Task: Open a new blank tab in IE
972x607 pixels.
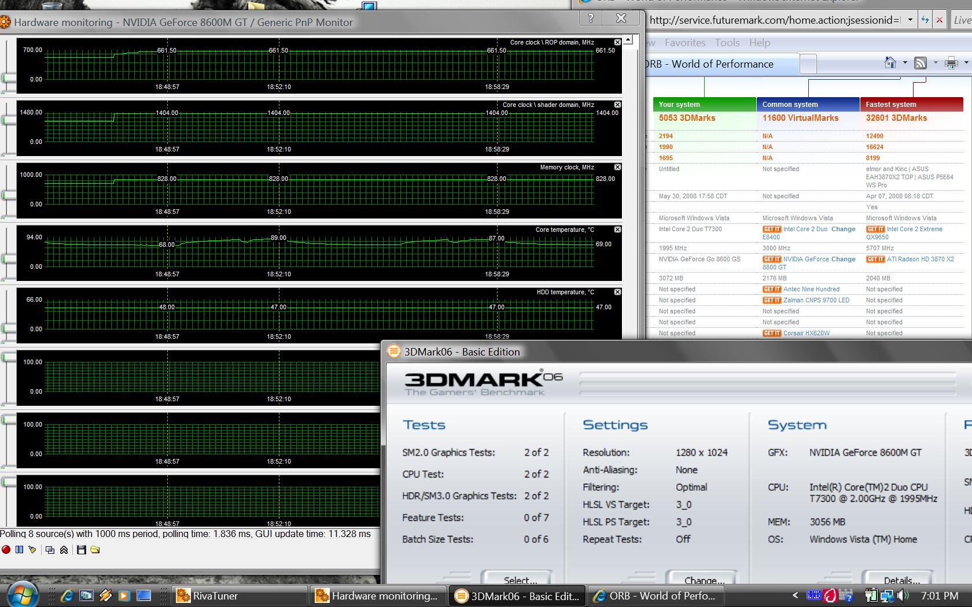Action: tap(808, 64)
